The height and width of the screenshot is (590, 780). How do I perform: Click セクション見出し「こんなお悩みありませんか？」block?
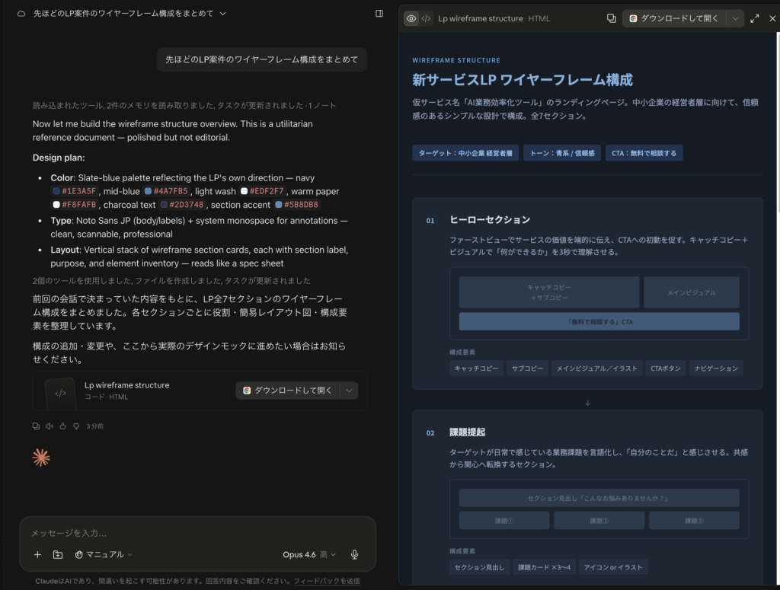pos(599,498)
